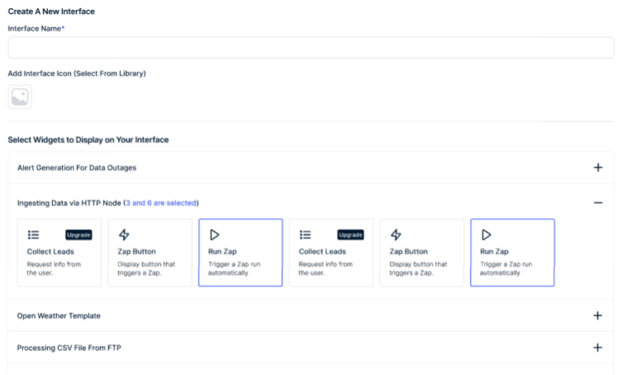Click the list icon on second Collect Leads card
This screenshot has height=375, width=618.
click(x=305, y=235)
